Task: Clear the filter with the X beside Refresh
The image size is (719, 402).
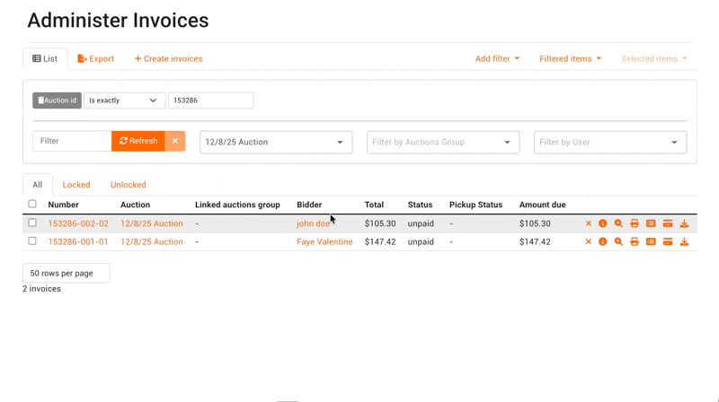Action: 175,141
